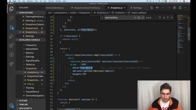Close Analytics.js in Open Editors list

click(20, 32)
